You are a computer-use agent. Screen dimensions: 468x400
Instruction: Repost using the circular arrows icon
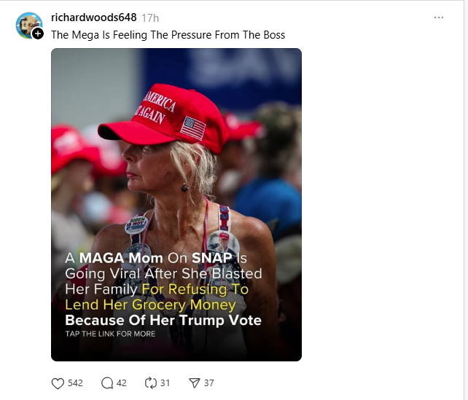(152, 383)
